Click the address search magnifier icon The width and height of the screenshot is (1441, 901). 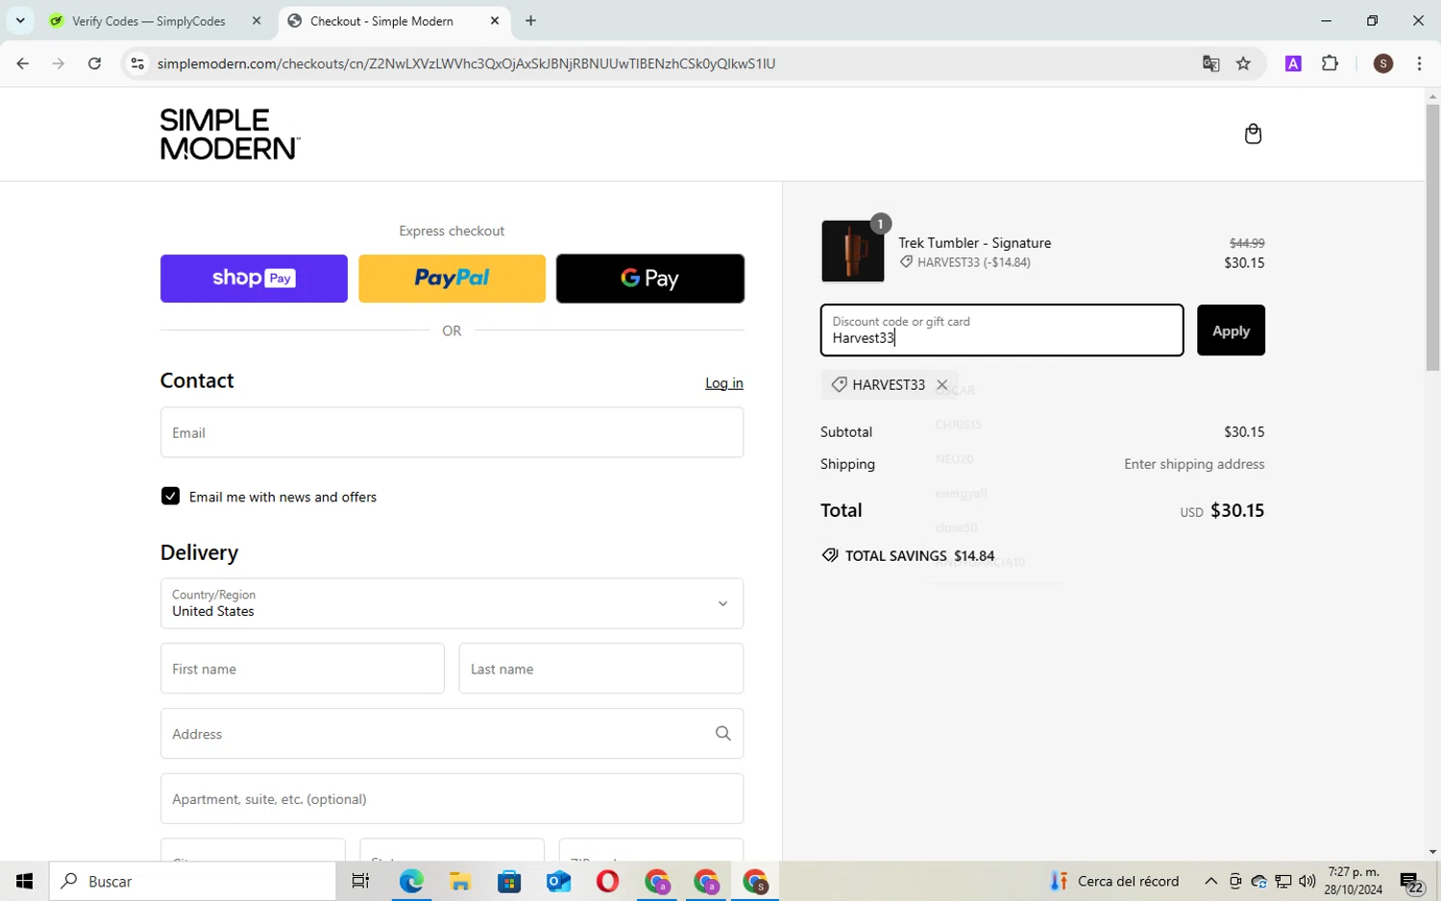[722, 734]
